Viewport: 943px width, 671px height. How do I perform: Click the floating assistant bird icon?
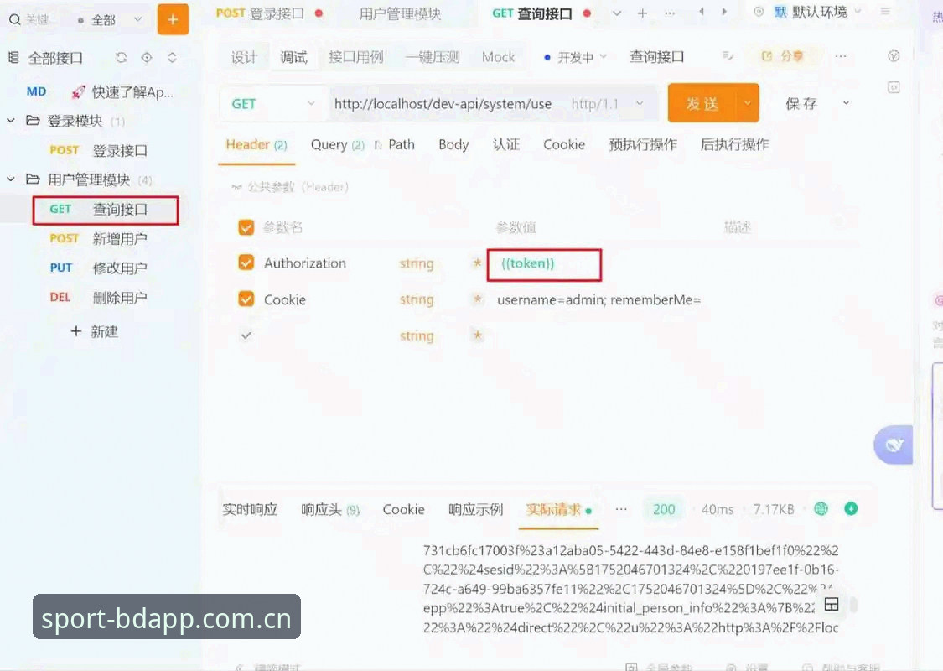click(894, 445)
